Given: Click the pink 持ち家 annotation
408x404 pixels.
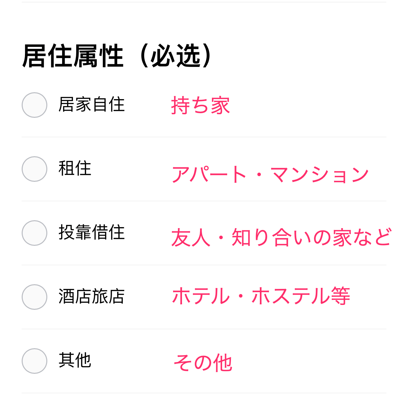Looking at the screenshot, I should tap(200, 106).
